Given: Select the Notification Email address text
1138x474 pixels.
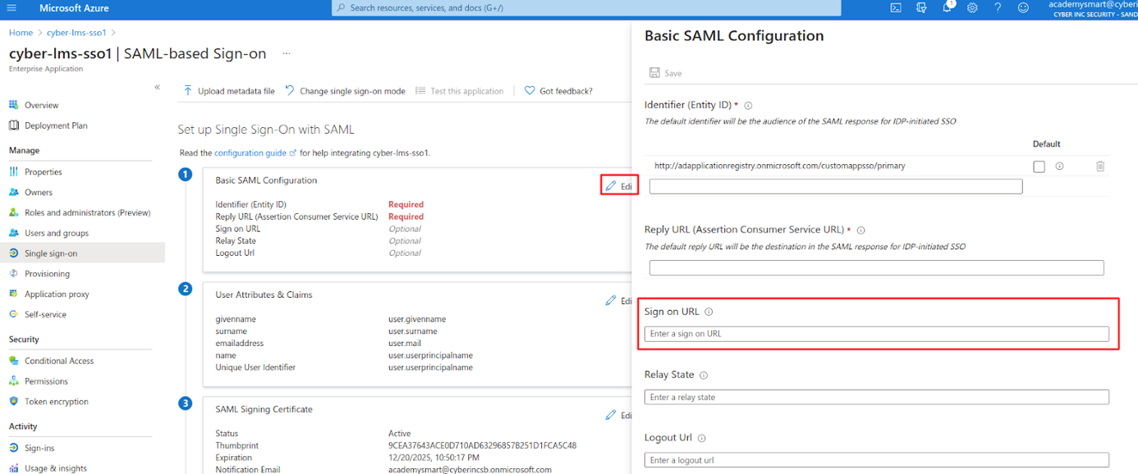Looking at the screenshot, I should (470, 470).
